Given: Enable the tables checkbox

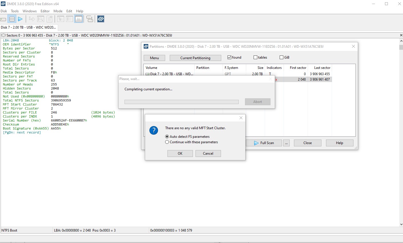Looking at the screenshot, I should pyautogui.click(x=255, y=57).
